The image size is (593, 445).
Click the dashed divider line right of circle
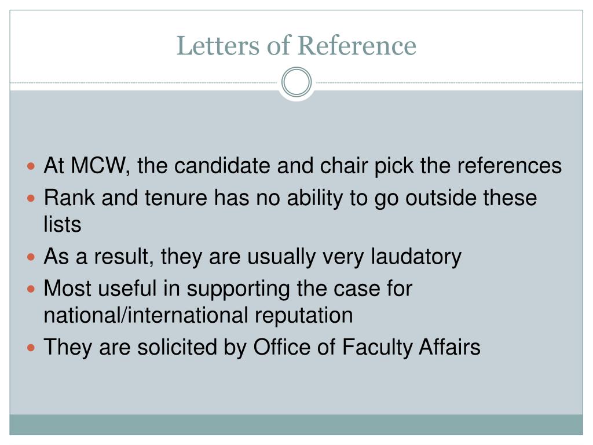point(448,82)
